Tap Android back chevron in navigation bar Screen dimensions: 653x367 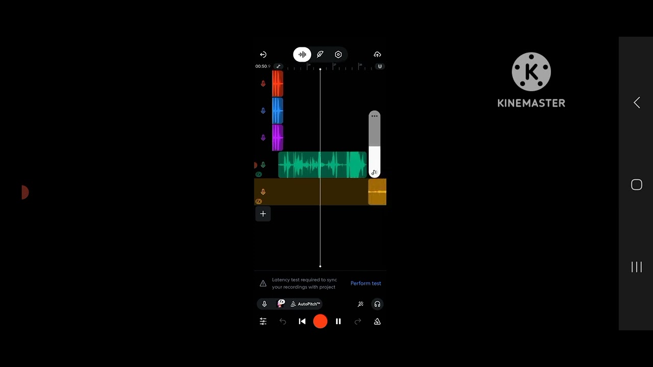click(637, 102)
